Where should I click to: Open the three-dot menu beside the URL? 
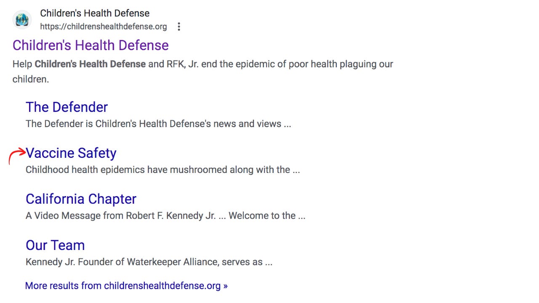[179, 27]
